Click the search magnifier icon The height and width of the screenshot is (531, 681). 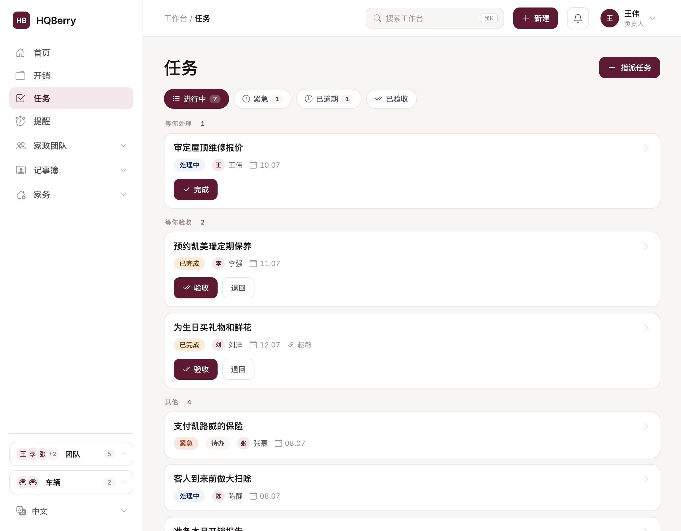(x=377, y=18)
